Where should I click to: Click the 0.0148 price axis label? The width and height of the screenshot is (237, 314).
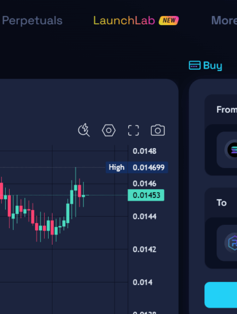point(145,151)
